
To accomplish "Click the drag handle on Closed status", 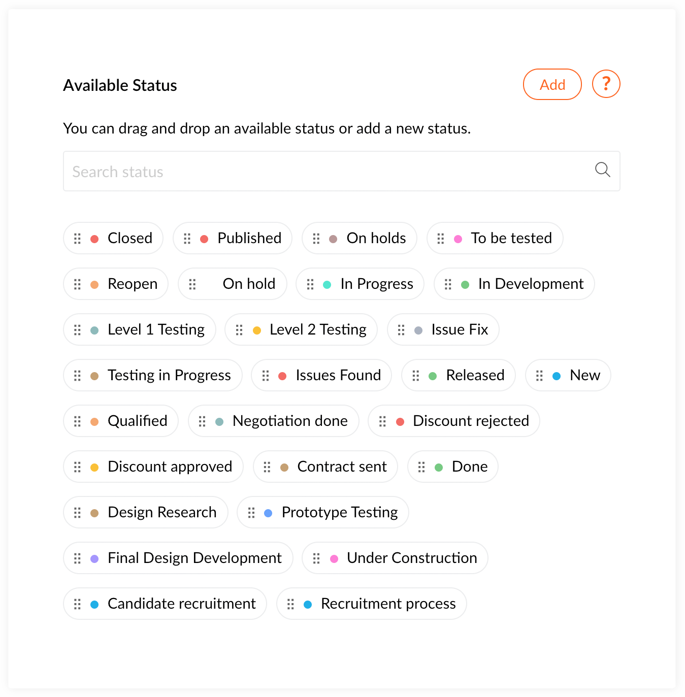I will click(x=77, y=239).
